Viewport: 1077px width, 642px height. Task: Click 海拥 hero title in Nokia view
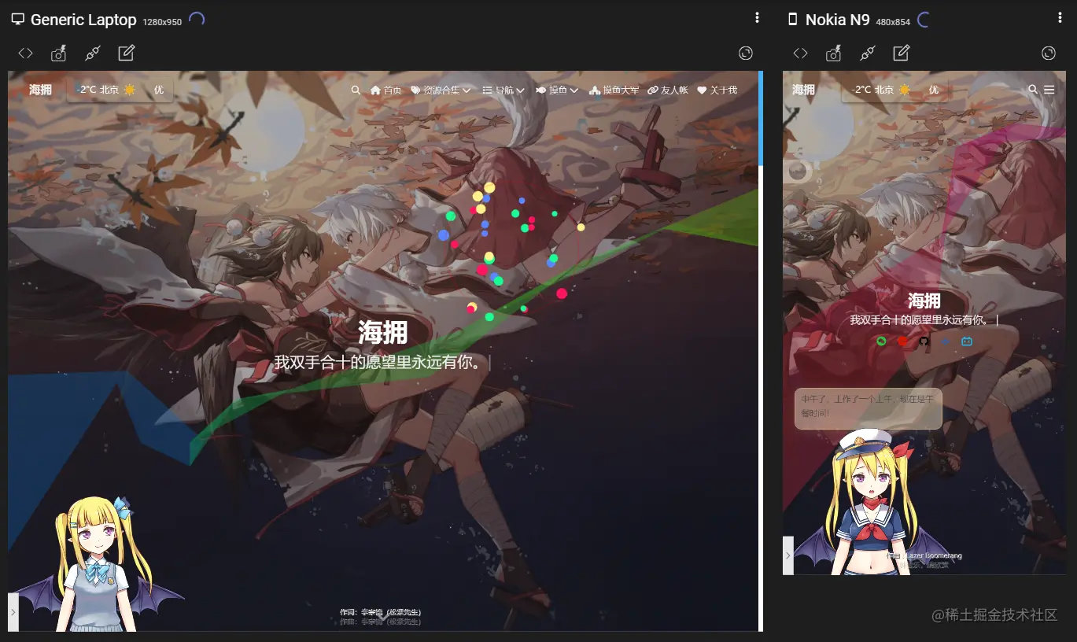(924, 301)
